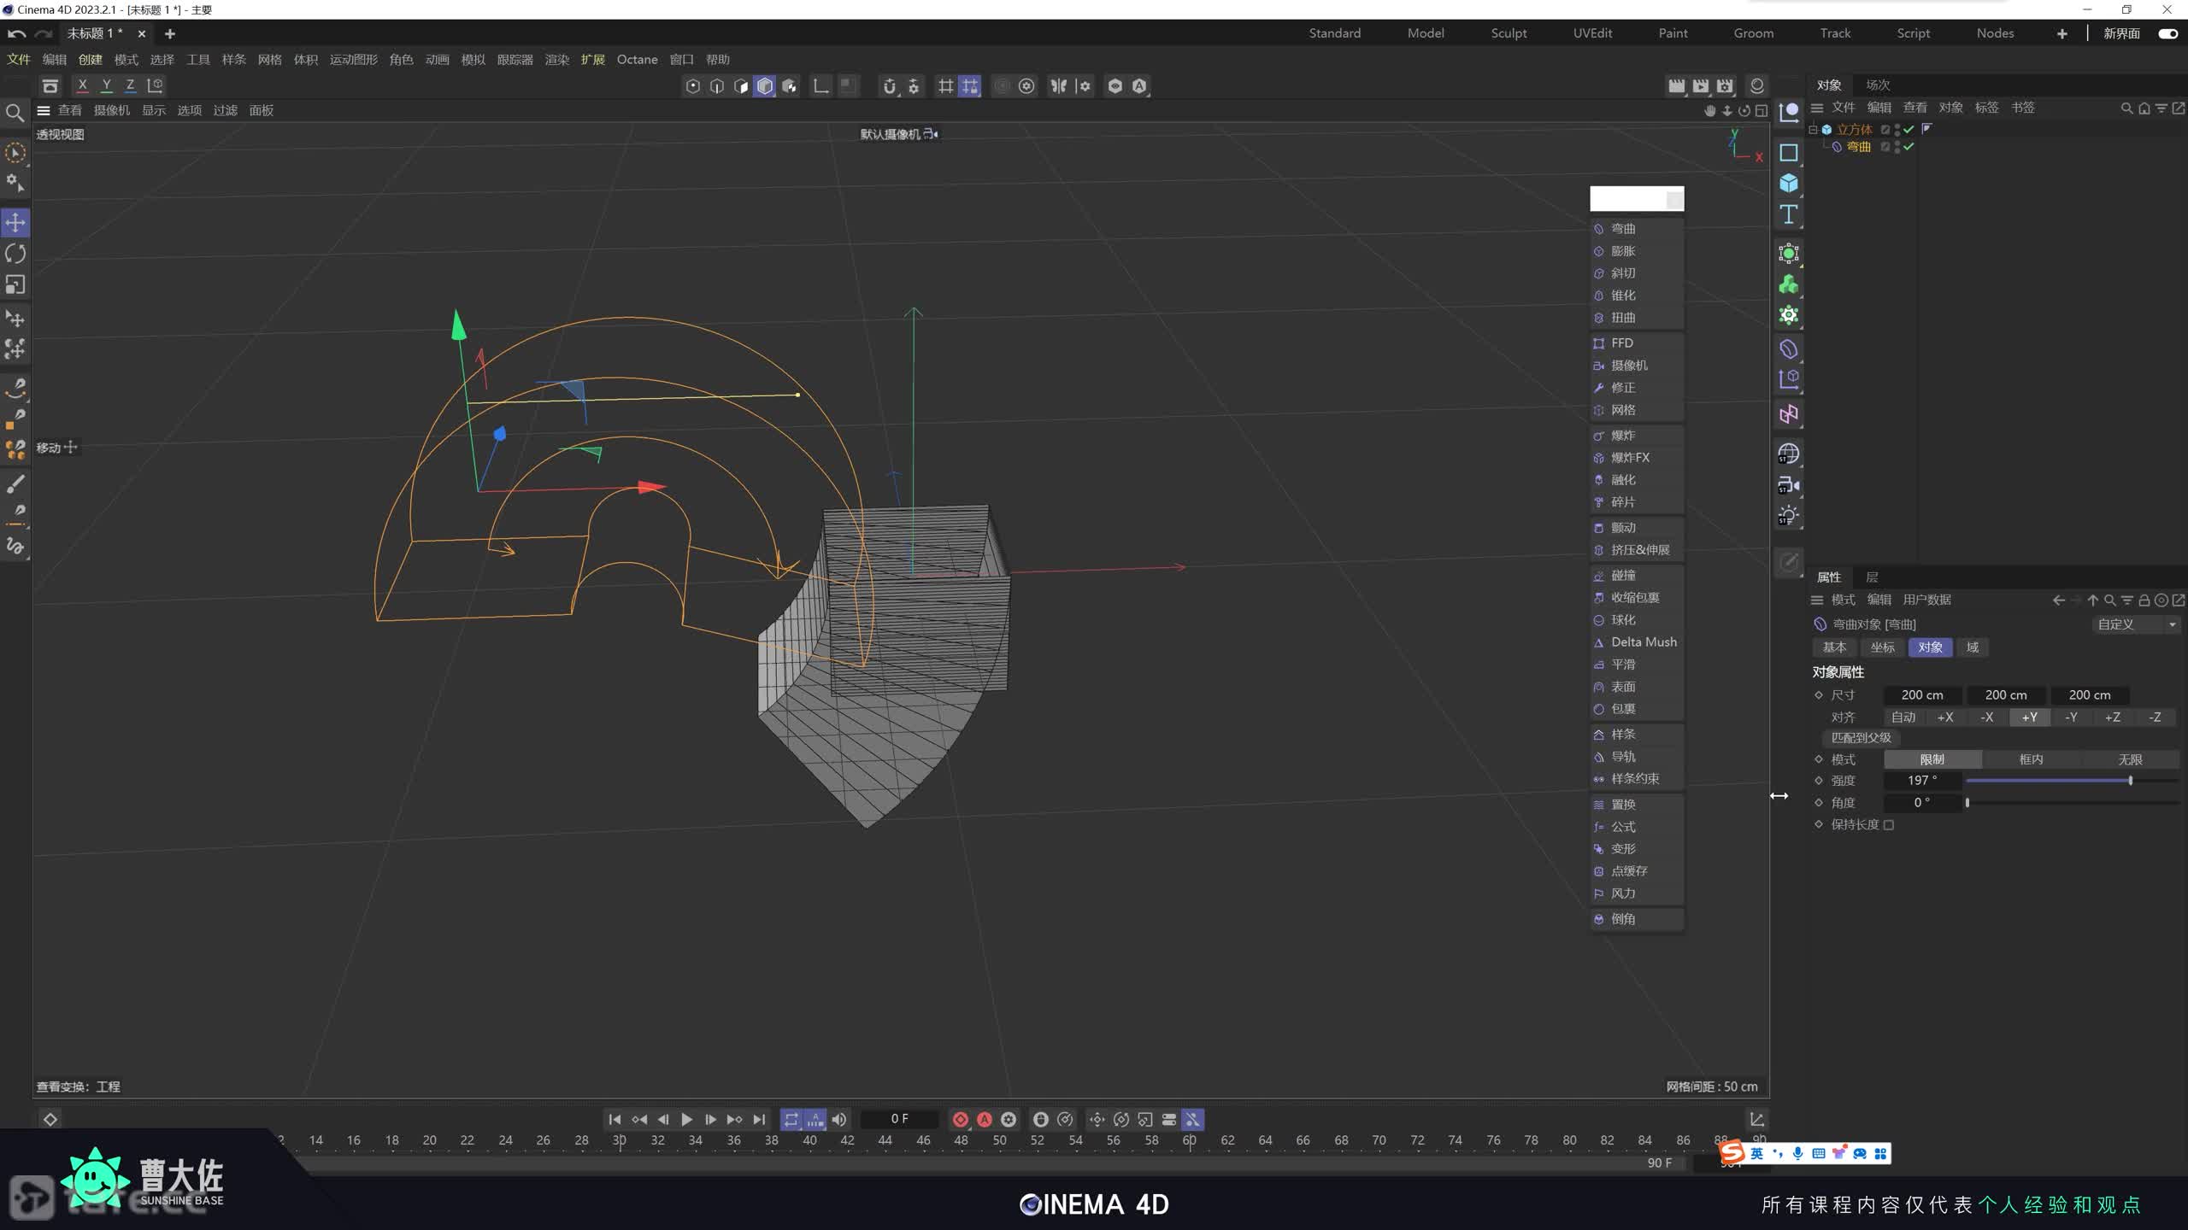Image resolution: width=2188 pixels, height=1230 pixels.
Task: Toggle the 保持长度 checkbox
Action: [x=1889, y=824]
